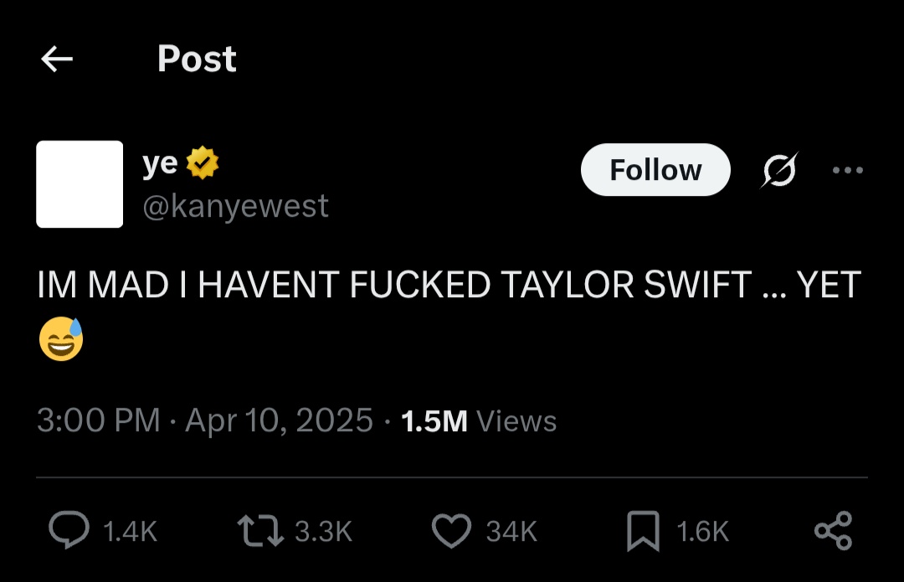904x582 pixels.
Task: Click the 3:00 PM timestamp
Action: coord(98,420)
